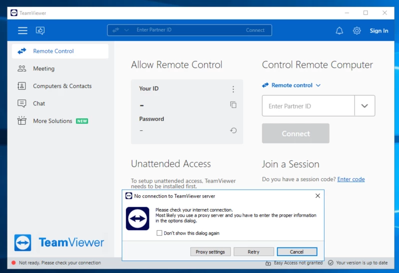This screenshot has width=399, height=273.
Task: Open the Partner ID history dropdown arrow
Action: tap(365, 106)
